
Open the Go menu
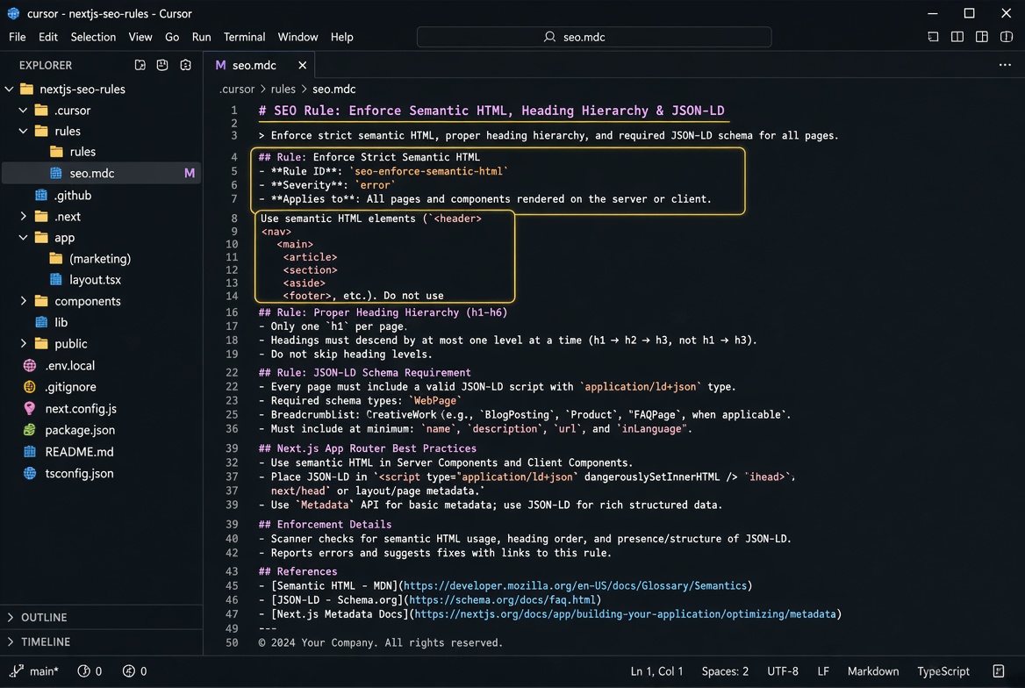(x=172, y=37)
